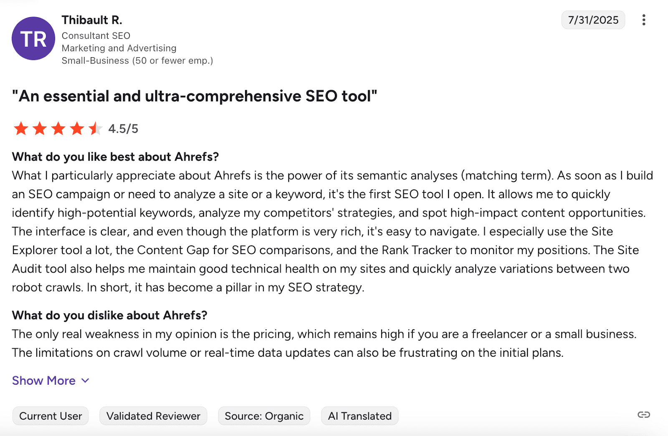
Task: Copy review link via chain icon
Action: (x=644, y=415)
